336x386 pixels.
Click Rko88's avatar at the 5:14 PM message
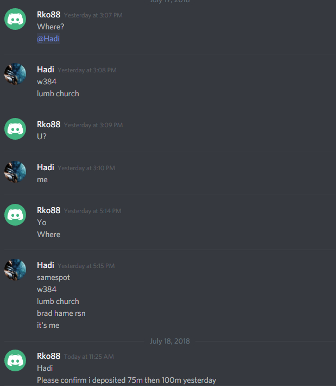[x=15, y=215]
